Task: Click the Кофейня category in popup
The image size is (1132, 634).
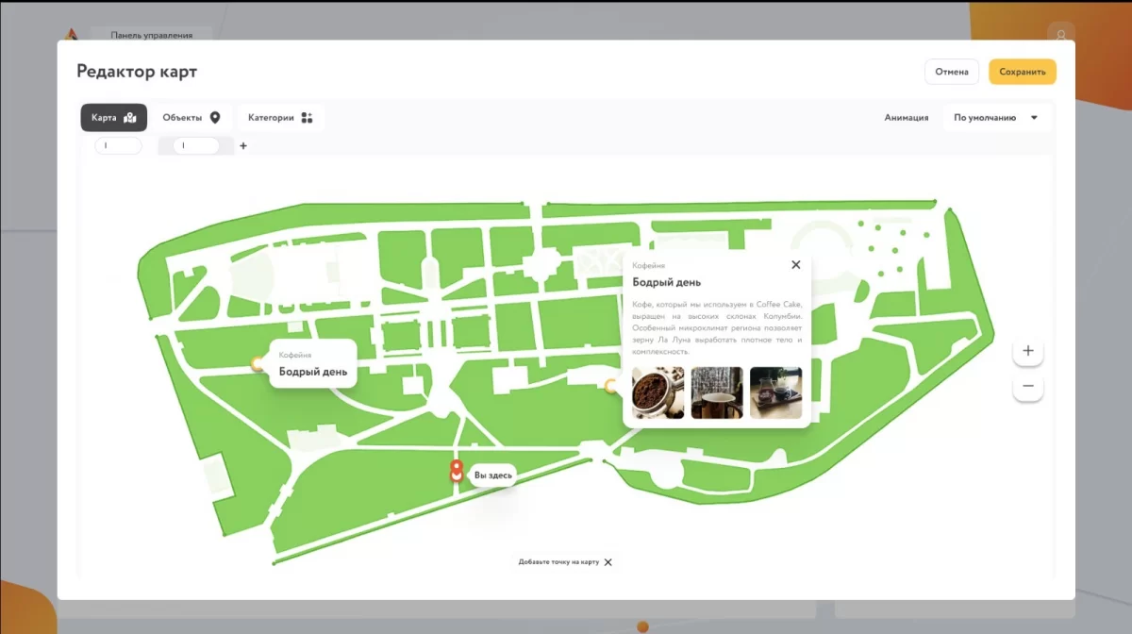Action: (648, 266)
